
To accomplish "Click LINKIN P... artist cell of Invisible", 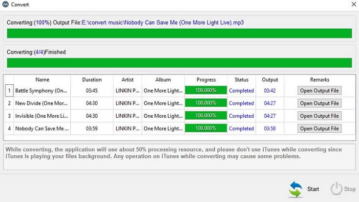I will 127,116.
